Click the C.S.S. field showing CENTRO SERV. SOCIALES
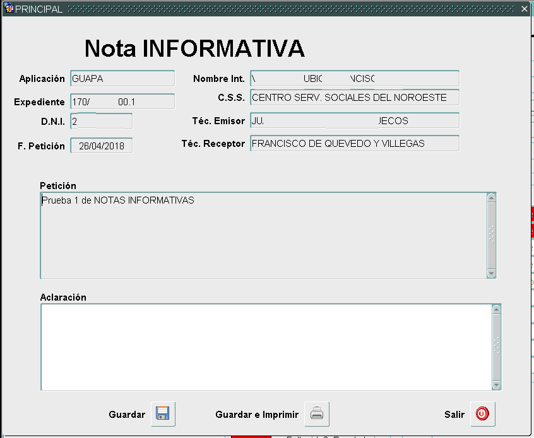This screenshot has width=534, height=438. [355, 98]
